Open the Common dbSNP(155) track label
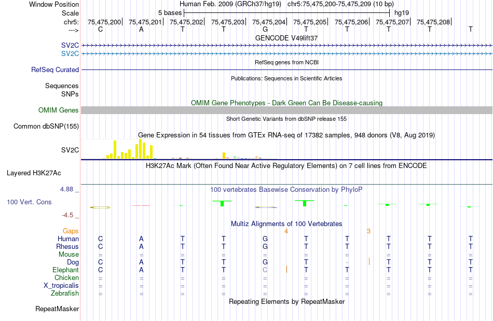The width and height of the screenshot is (493, 321). click(46, 126)
